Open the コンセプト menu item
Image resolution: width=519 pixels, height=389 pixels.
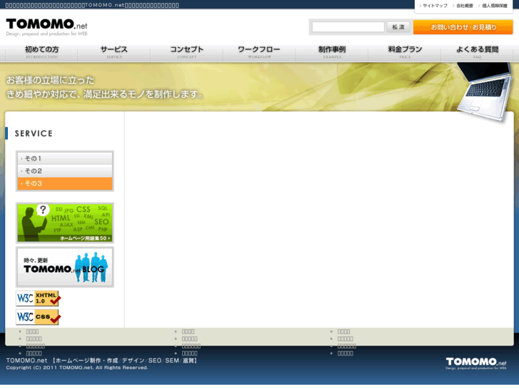186,52
